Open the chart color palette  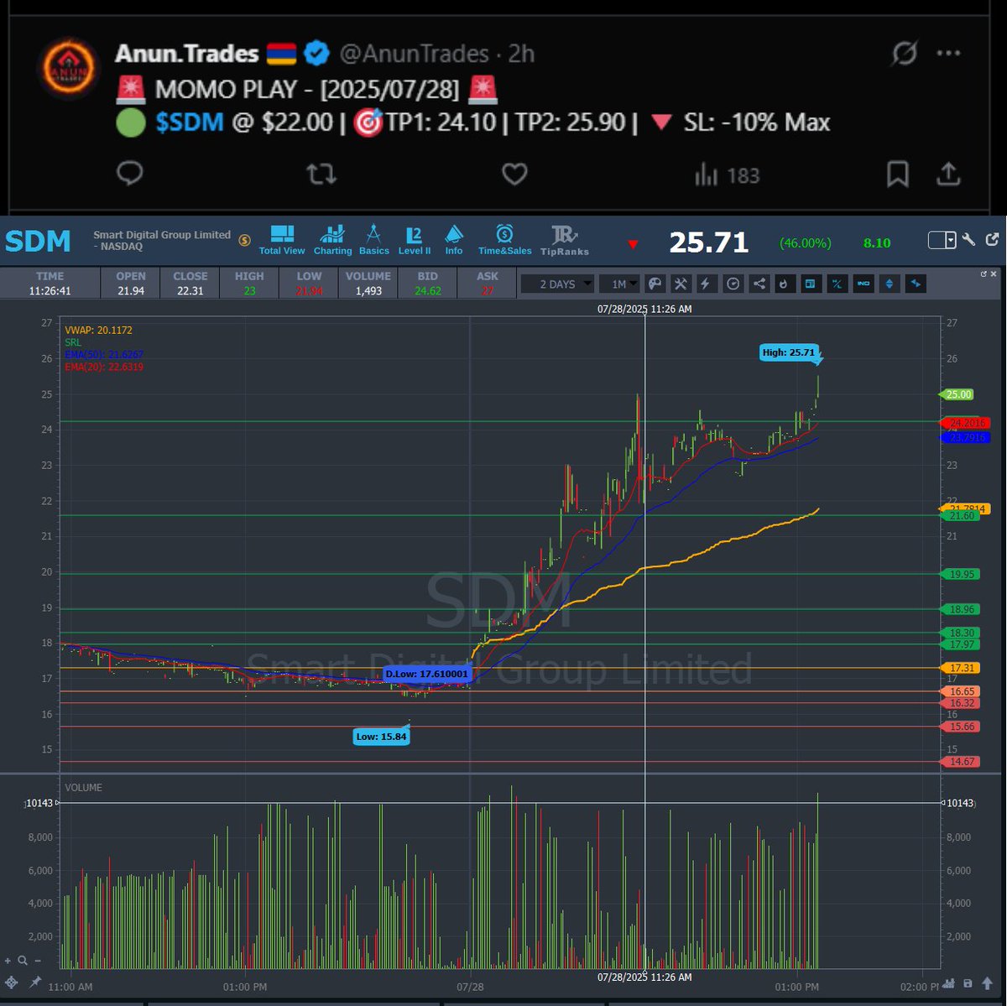[656, 284]
